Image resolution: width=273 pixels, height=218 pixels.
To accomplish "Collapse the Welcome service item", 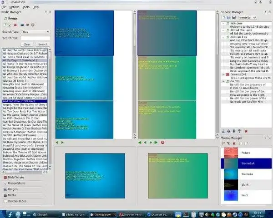I will [223, 23].
